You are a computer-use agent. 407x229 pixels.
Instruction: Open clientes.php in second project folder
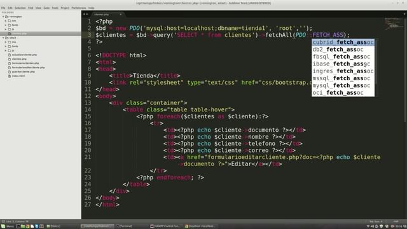(x=19, y=59)
